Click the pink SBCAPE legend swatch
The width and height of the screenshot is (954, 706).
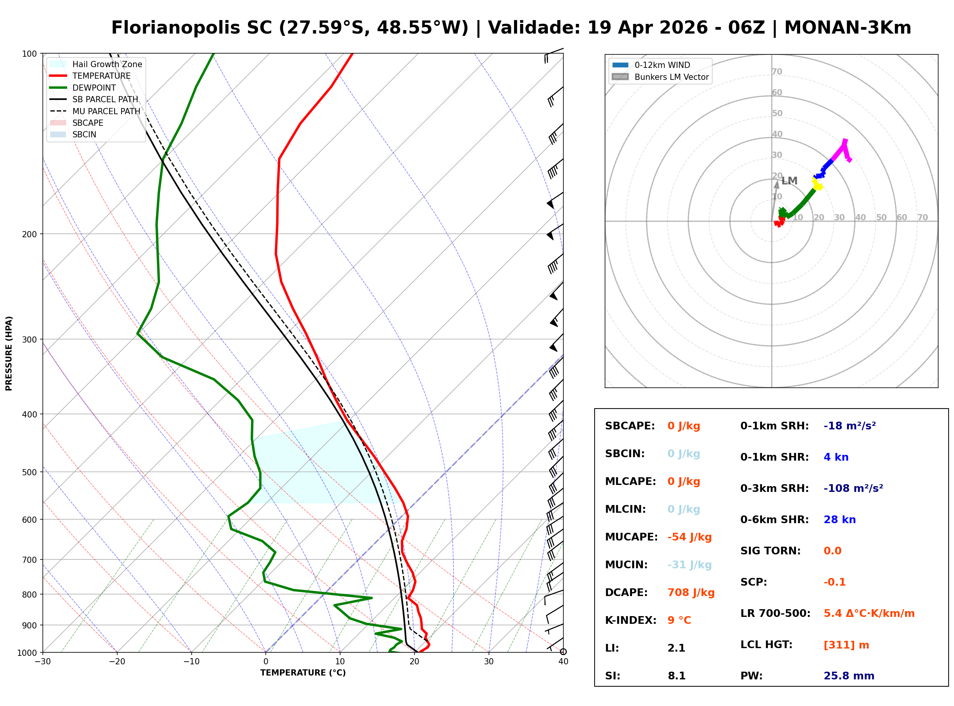(58, 123)
